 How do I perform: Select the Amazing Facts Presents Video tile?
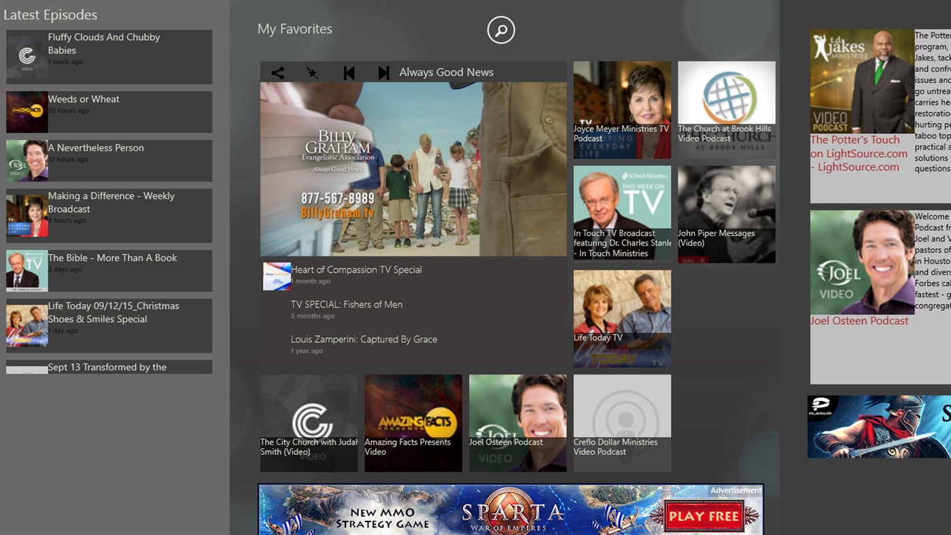[x=413, y=422]
